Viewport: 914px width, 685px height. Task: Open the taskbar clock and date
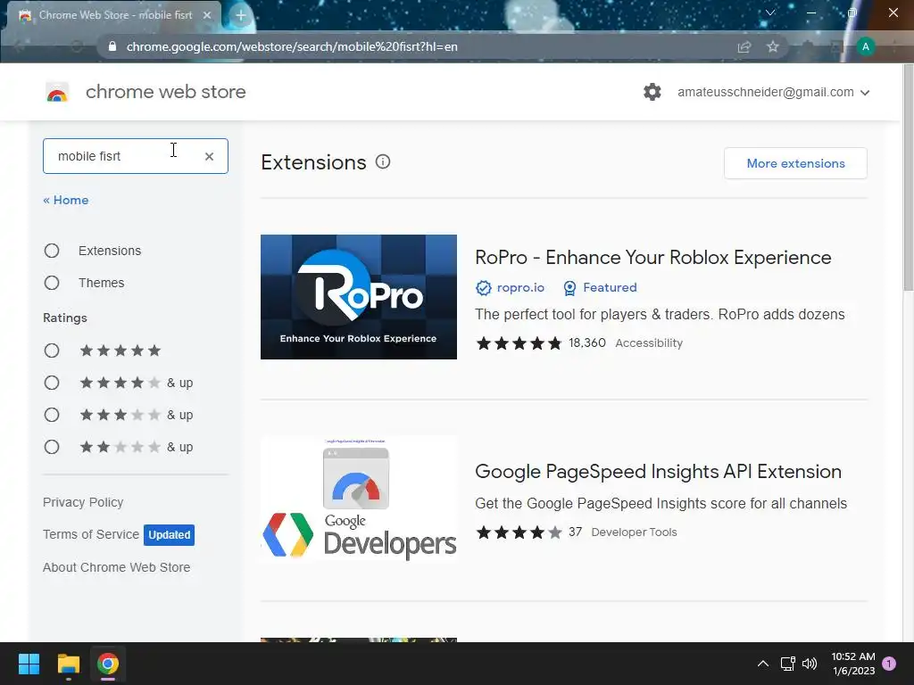pyautogui.click(x=853, y=664)
